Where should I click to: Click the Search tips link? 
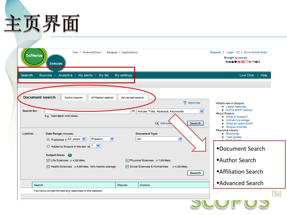coord(194,103)
